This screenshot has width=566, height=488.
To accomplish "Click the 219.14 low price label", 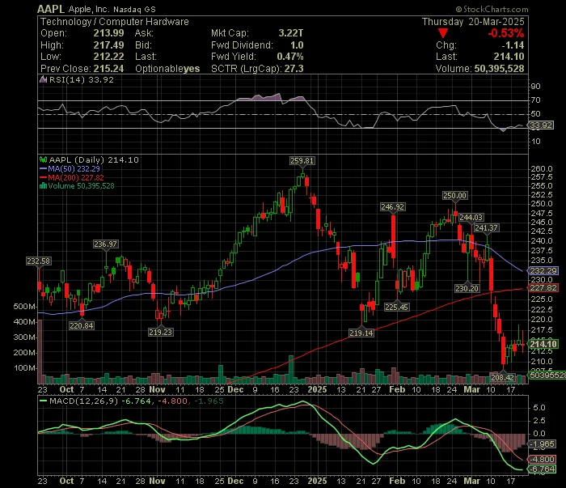I will click(361, 333).
